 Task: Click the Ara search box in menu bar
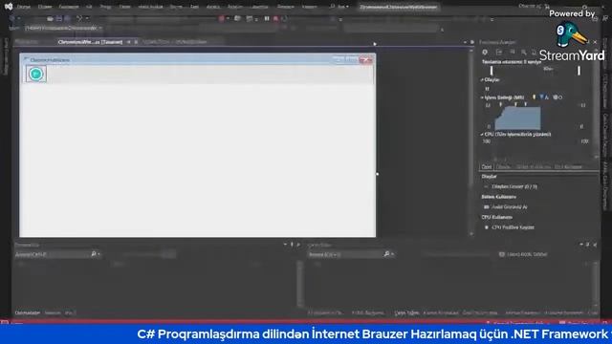click(339, 7)
